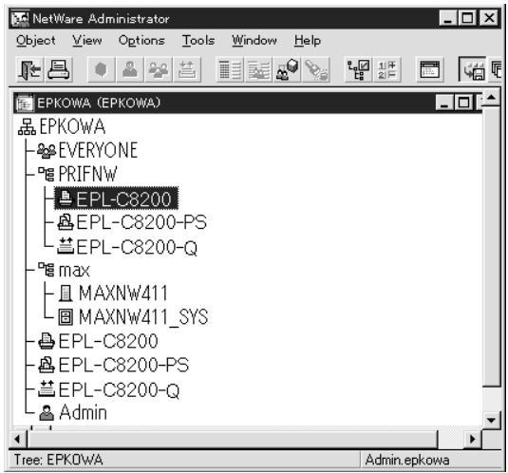This screenshot has width=508, height=473.
Task: Click the horizontal scrollbar left arrow
Action: pos(18,440)
